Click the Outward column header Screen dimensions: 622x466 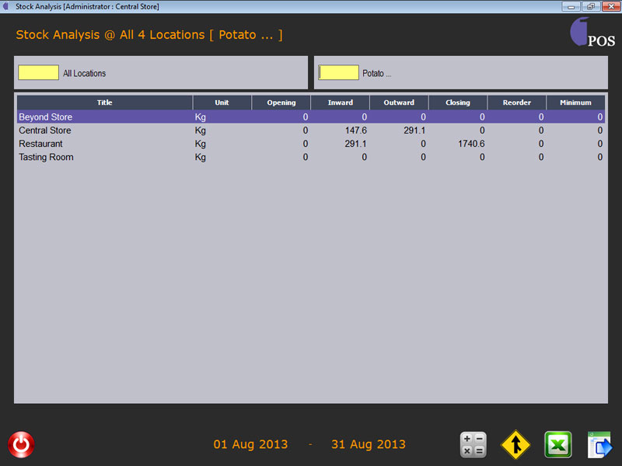pyautogui.click(x=399, y=103)
